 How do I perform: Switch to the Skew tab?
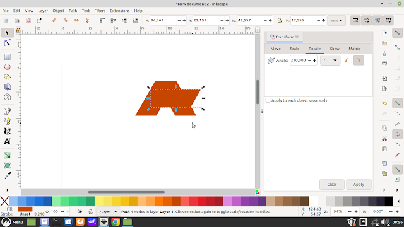click(x=335, y=49)
